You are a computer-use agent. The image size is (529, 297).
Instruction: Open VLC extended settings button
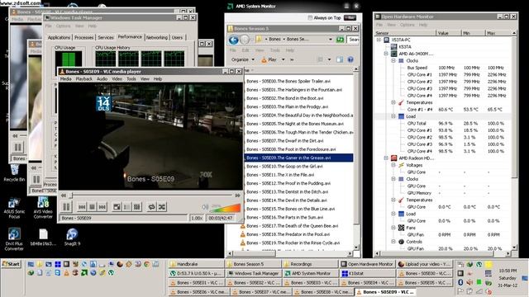136,207
